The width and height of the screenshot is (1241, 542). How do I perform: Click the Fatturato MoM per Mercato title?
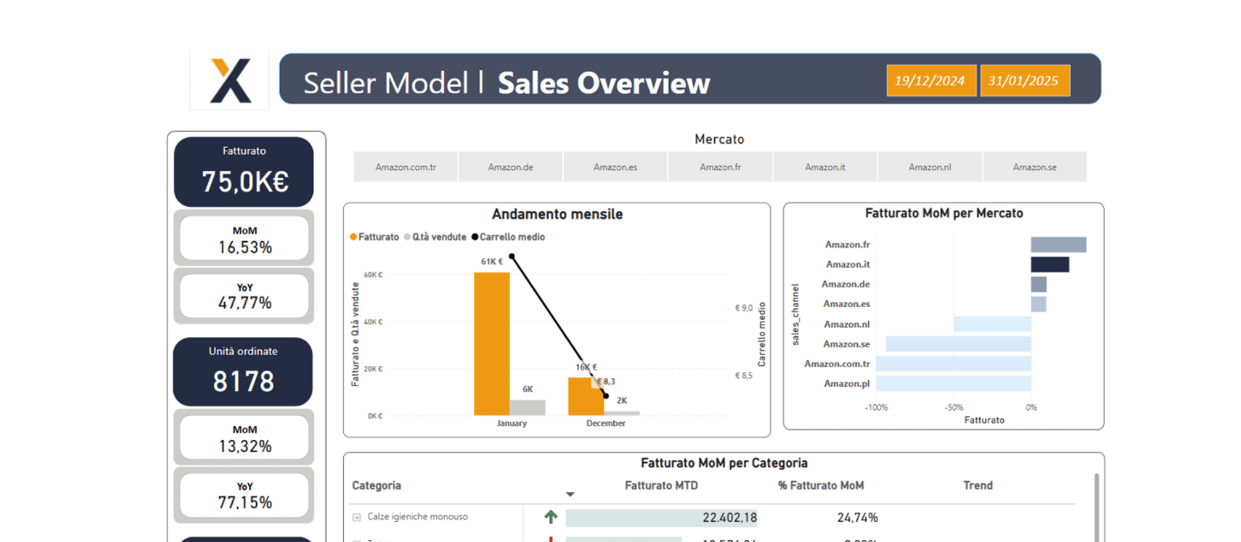click(x=944, y=213)
